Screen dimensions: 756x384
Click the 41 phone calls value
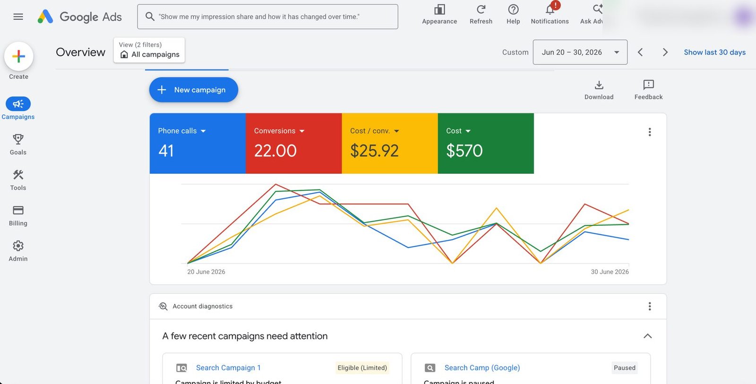coord(166,151)
